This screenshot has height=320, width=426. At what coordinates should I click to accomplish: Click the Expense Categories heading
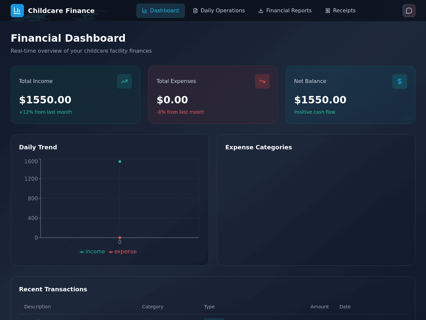259,147
